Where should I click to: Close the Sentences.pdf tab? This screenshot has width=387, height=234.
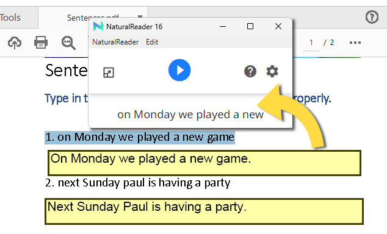click(x=140, y=16)
